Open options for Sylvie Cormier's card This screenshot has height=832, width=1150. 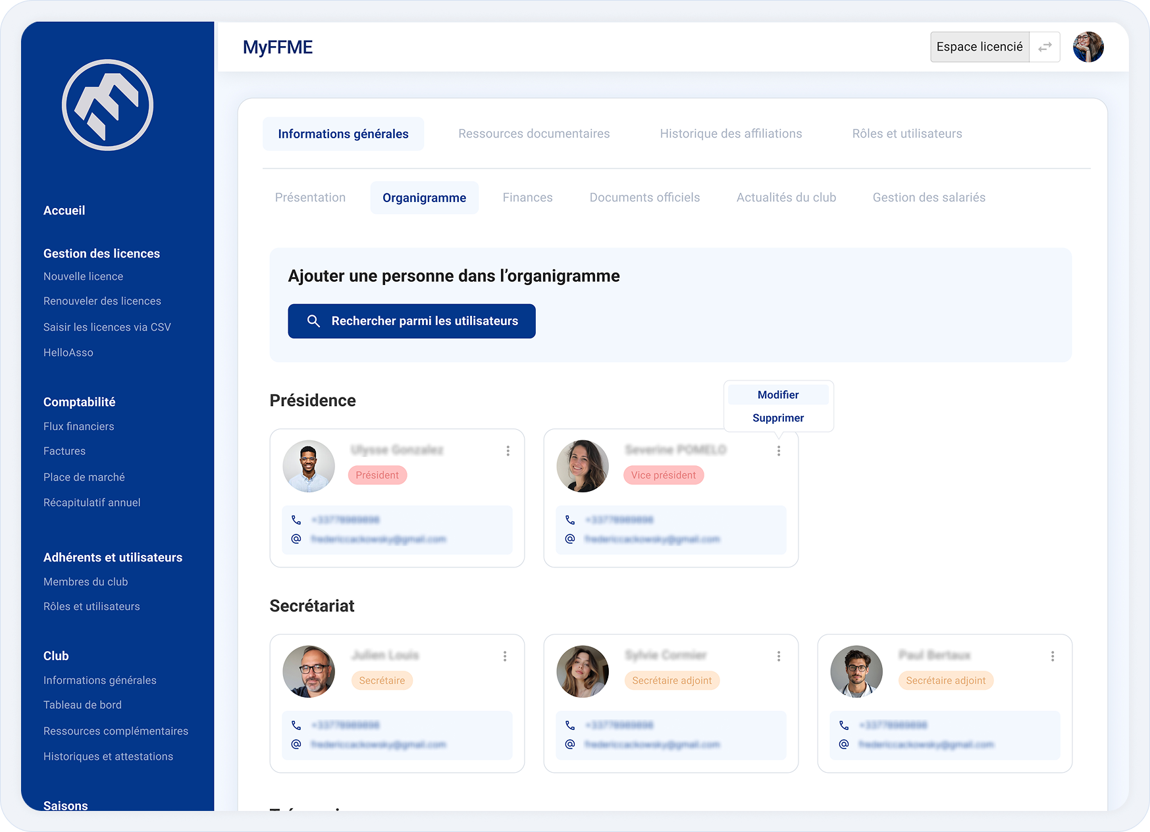coord(778,656)
